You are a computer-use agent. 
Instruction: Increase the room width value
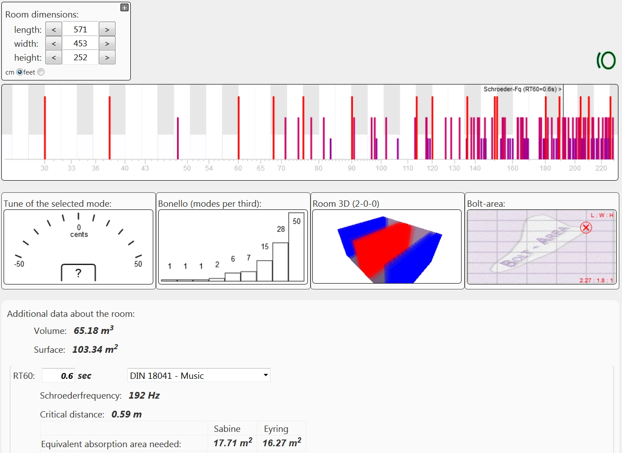tap(107, 44)
